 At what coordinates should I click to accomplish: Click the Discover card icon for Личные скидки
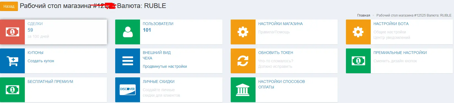[128, 90]
